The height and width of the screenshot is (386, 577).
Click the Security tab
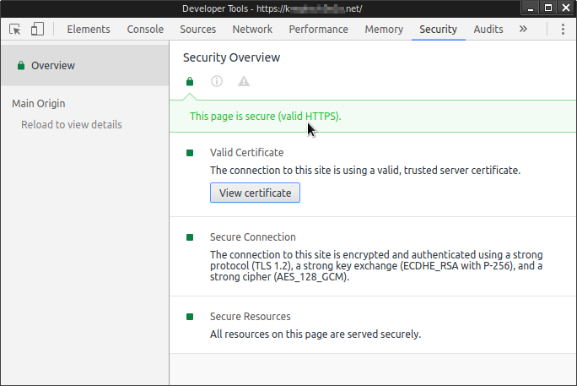pyautogui.click(x=438, y=29)
